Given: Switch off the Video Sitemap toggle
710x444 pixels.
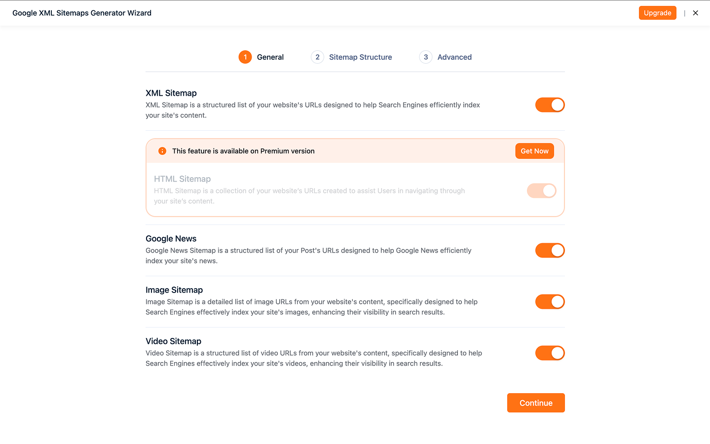Looking at the screenshot, I should click(550, 353).
